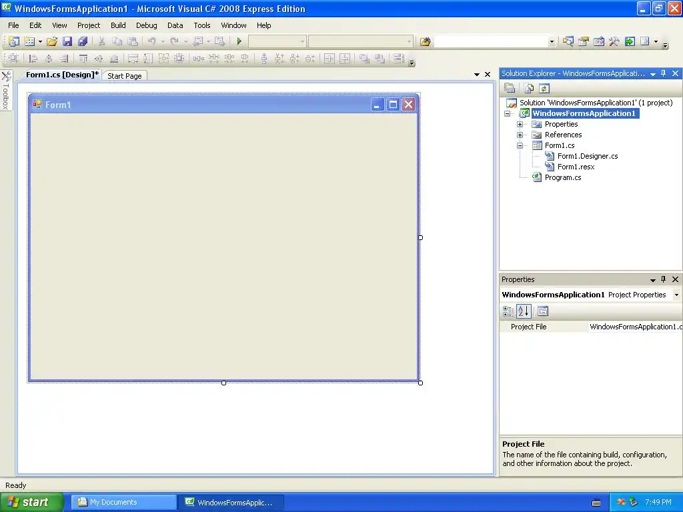Open the active documents list dropdown arrow
The image size is (683, 512).
click(476, 75)
